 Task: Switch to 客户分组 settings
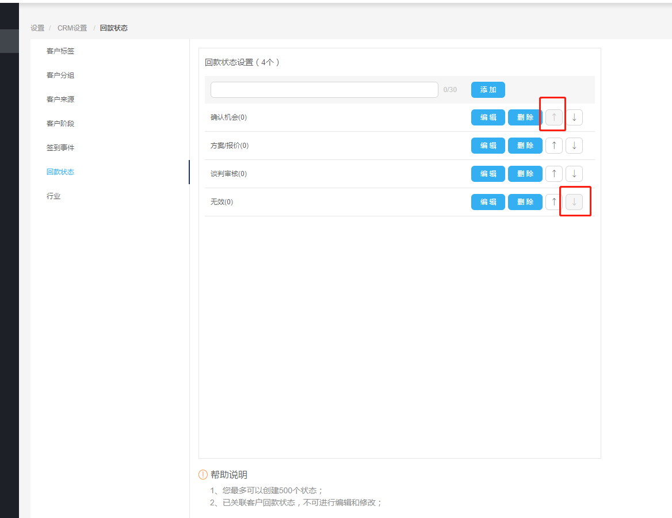[x=60, y=75]
